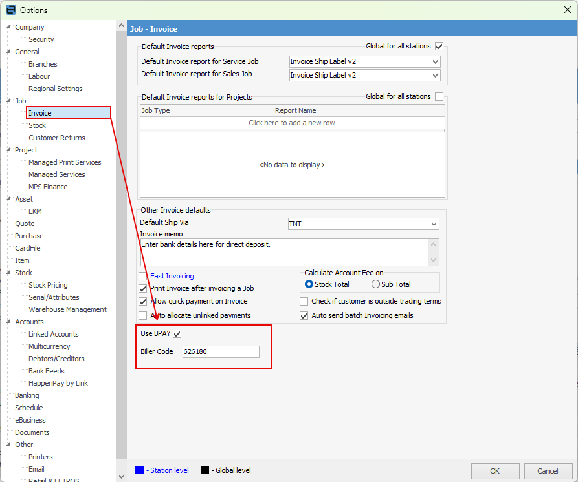The height and width of the screenshot is (482, 578).
Task: Enable Auto allocate unlinked payments
Action: (x=142, y=315)
